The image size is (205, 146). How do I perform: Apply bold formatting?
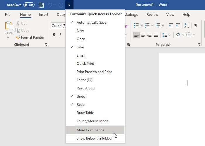tap(54, 35)
